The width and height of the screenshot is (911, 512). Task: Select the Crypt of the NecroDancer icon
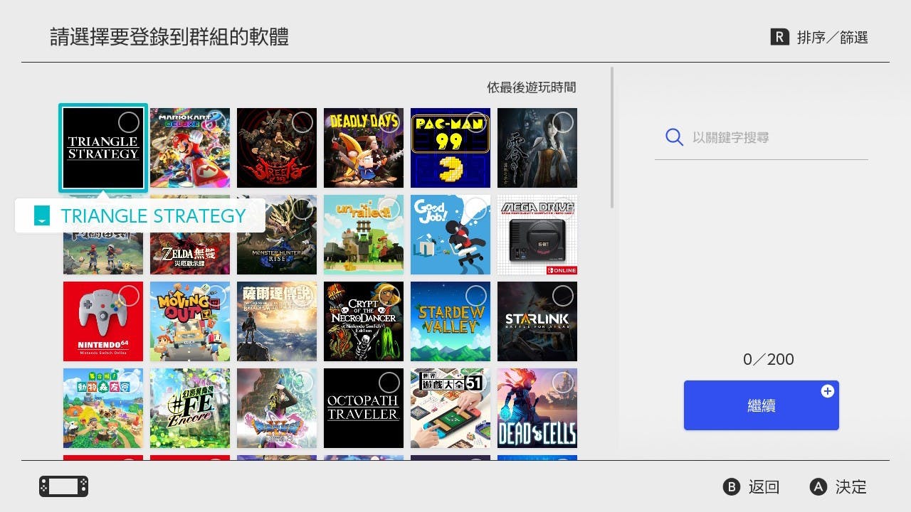[364, 321]
